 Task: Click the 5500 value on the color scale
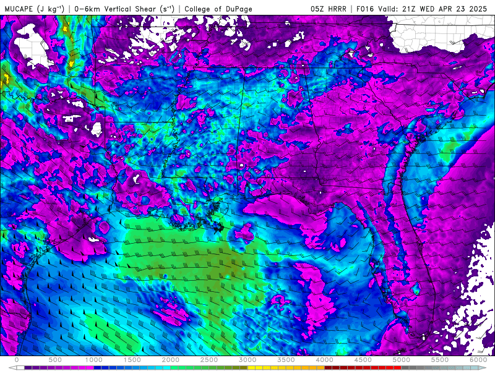tap(440, 360)
